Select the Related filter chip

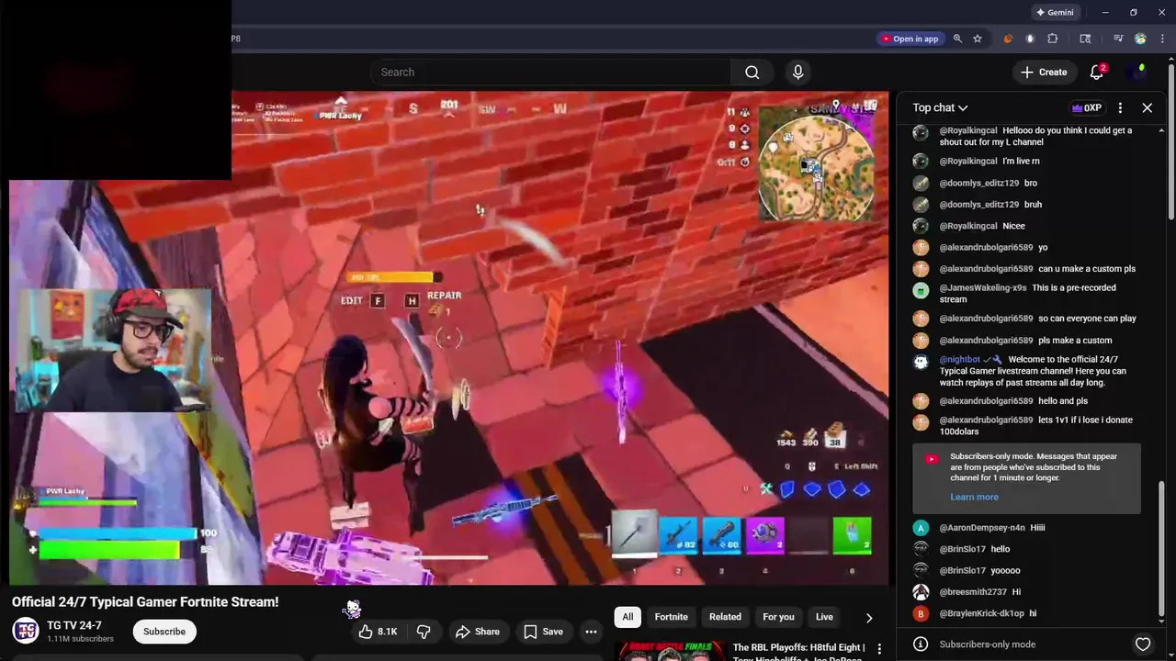(x=725, y=617)
